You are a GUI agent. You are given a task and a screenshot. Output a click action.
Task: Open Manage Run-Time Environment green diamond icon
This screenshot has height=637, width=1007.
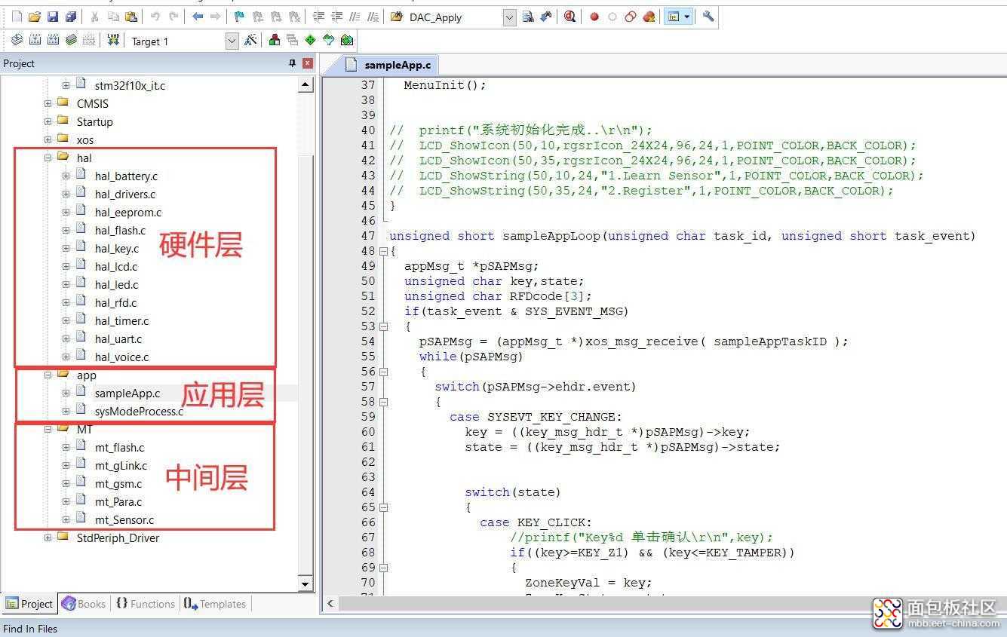point(310,40)
